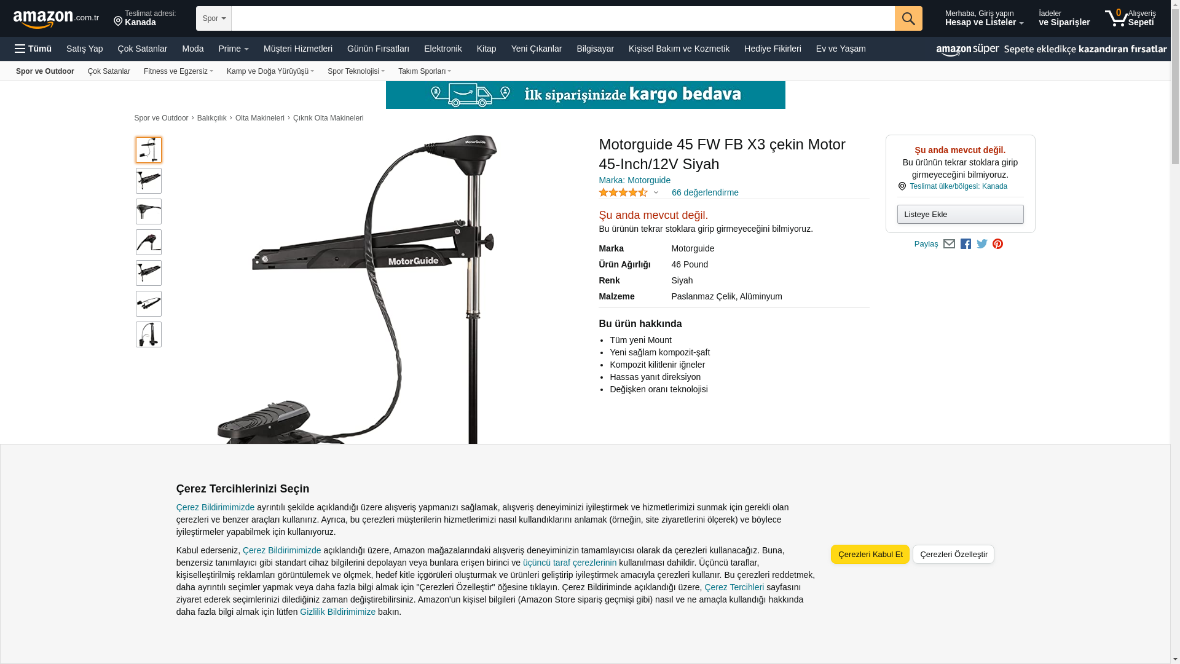Click the Listeye Ekle button
This screenshot has height=664, width=1180.
pos(960,214)
